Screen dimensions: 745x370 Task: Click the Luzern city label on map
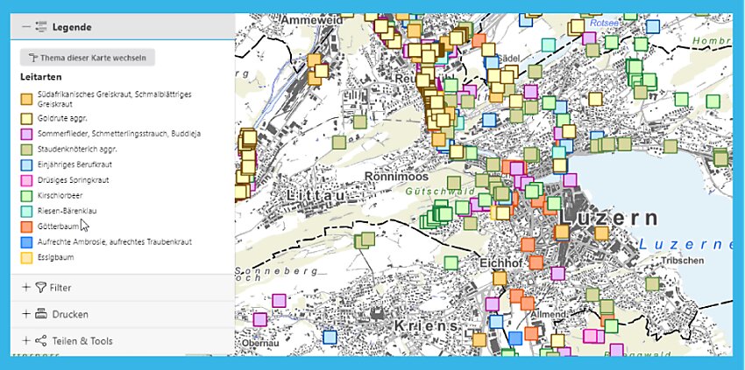coord(608,218)
